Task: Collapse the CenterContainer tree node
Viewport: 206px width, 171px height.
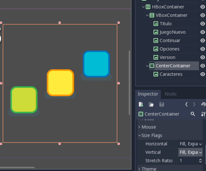Action: 147,66
